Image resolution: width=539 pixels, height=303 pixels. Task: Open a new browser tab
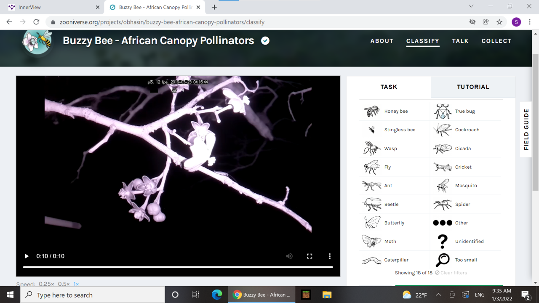click(x=214, y=7)
